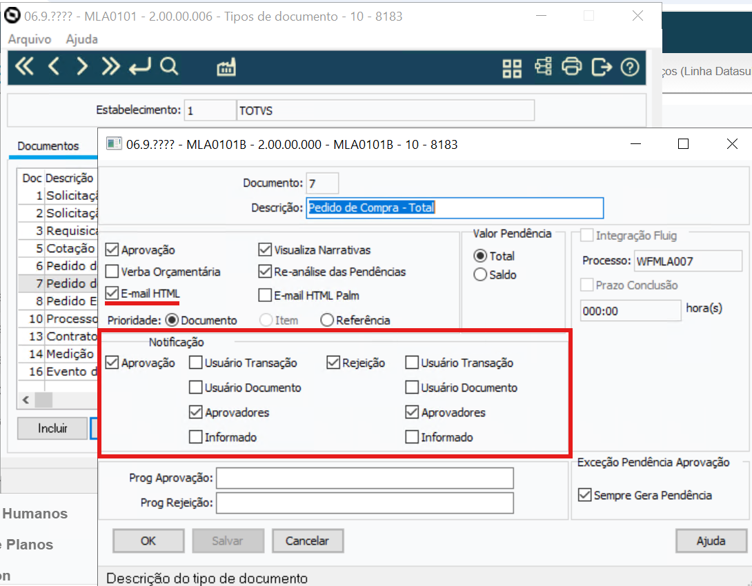Select document row 10 Processo

tap(57, 319)
